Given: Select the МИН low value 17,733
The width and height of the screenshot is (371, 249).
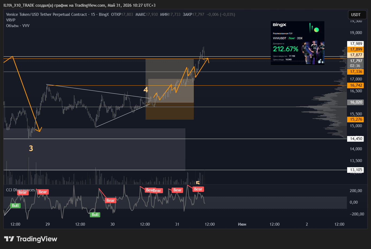Looking at the screenshot, I should click(x=175, y=14).
